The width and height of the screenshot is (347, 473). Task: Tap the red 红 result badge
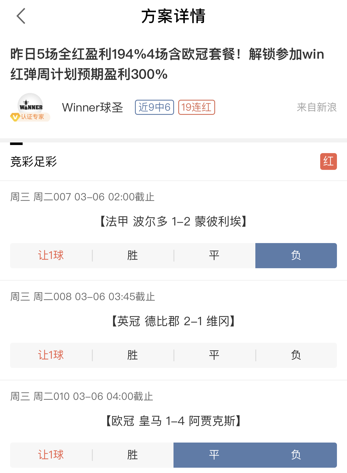coord(328,161)
